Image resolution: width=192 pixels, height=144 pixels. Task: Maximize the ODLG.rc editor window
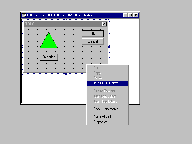point(130,15)
